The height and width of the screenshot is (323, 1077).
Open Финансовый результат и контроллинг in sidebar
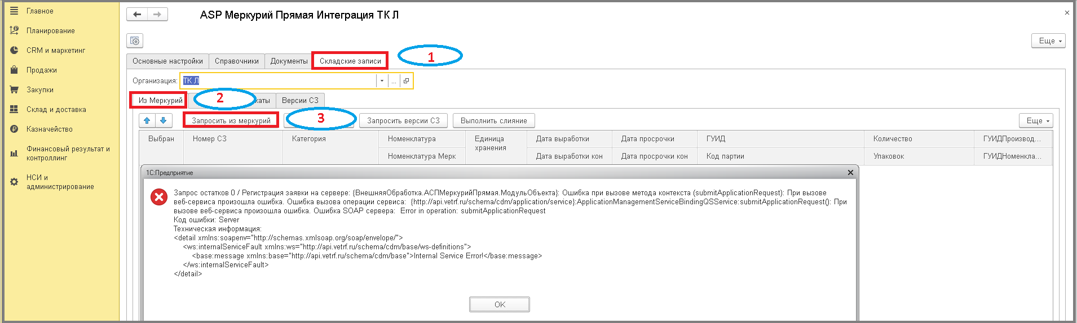click(68, 153)
